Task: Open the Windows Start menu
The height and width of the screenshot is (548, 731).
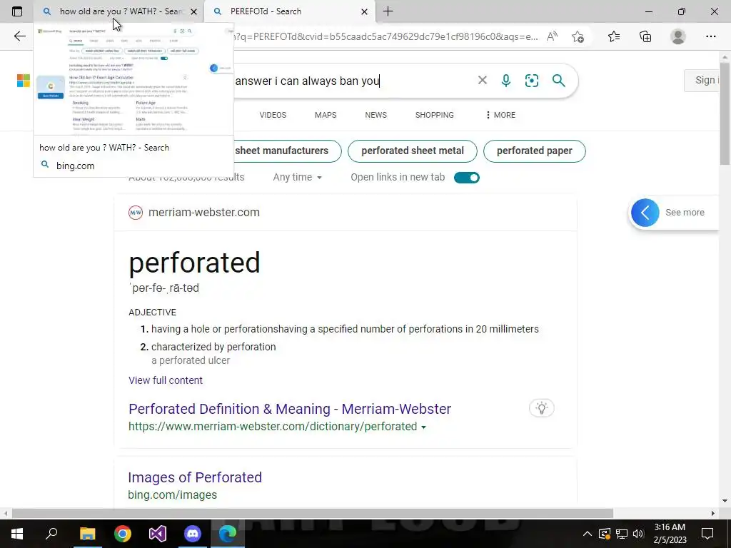Action: 17,534
